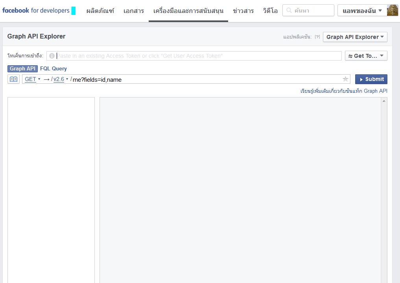Switch to the FQL Query tab
This screenshot has height=283, width=400.
53,68
